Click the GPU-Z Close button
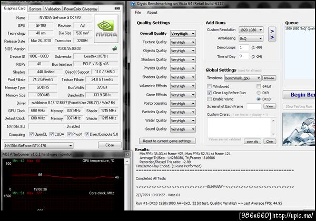Image resolution: width=316 pixels, height=221 pixels. [110, 145]
